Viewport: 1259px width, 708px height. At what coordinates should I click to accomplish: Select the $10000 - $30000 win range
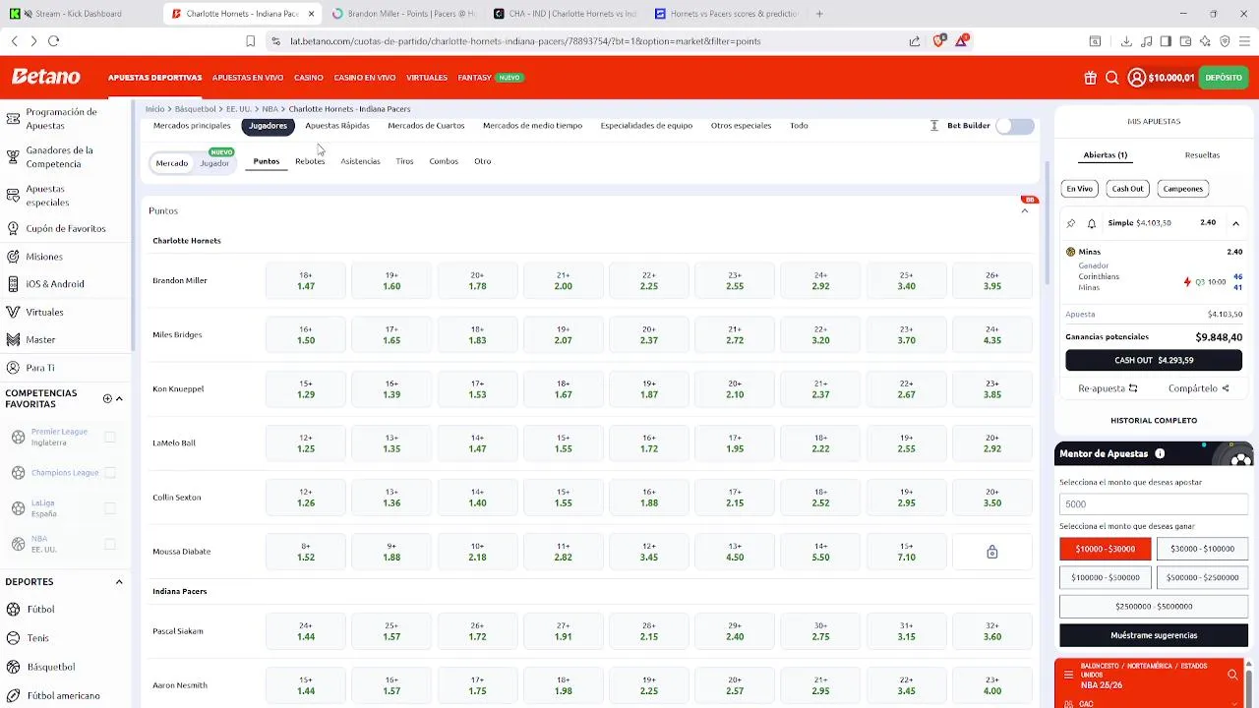coord(1105,549)
